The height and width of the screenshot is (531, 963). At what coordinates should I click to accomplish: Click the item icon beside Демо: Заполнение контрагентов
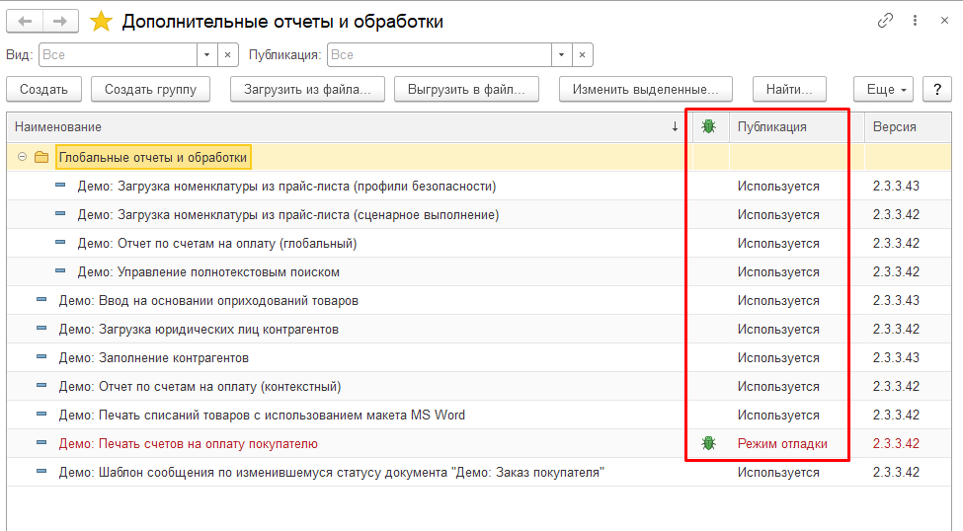point(41,357)
